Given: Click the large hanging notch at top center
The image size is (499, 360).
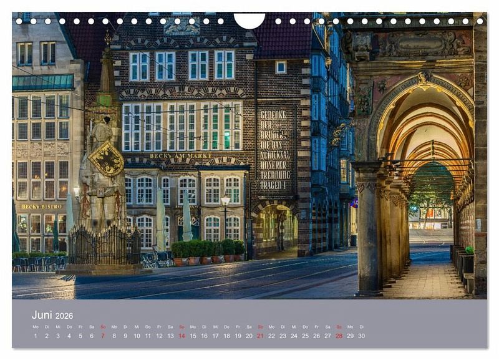Looking at the screenshot, I should [249, 21].
